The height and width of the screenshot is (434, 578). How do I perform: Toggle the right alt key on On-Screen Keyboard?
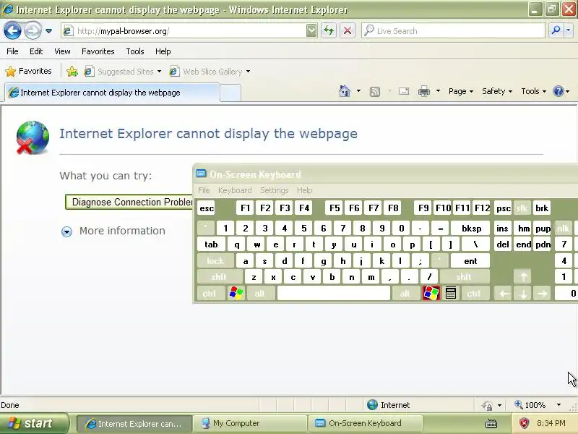(405, 294)
